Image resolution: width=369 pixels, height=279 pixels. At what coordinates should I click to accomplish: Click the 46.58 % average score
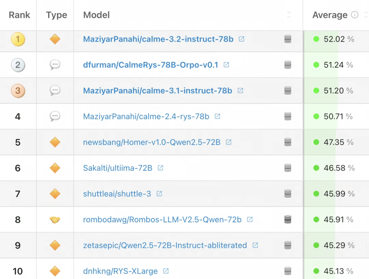point(339,168)
